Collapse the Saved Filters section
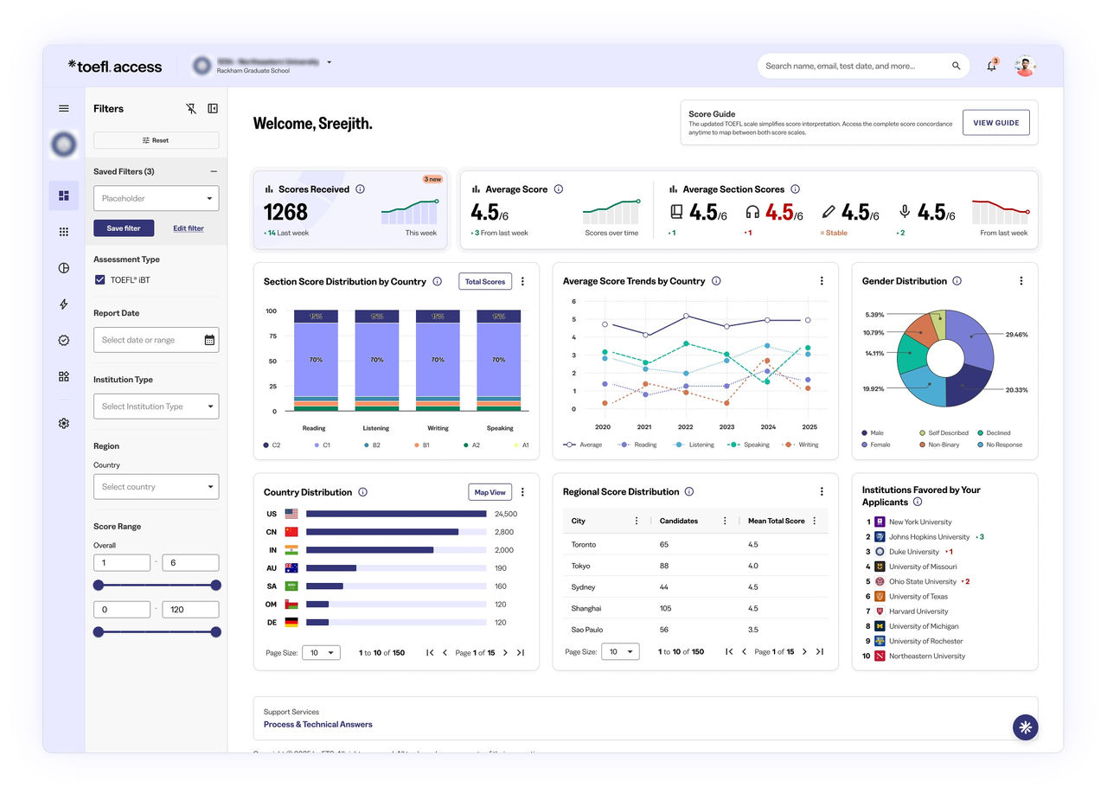 [x=214, y=171]
